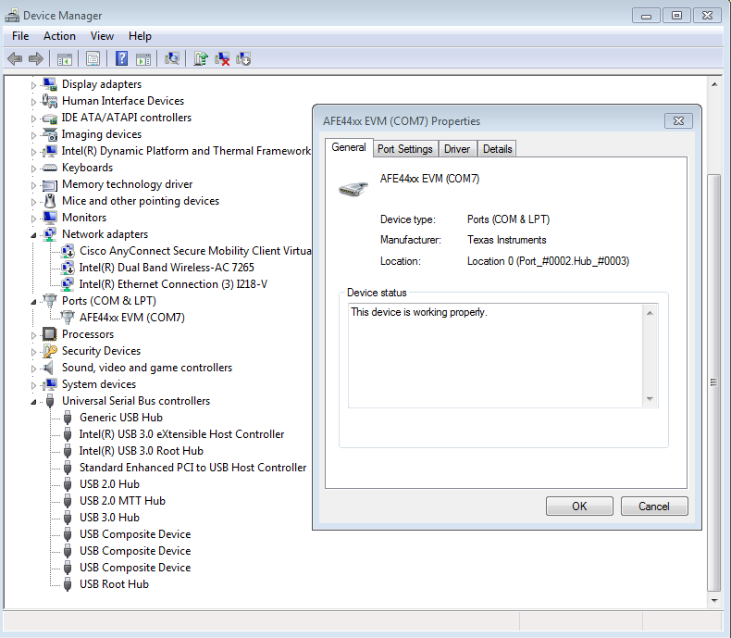Click the blue Help question mark icon
Screen dimensions: 731x638
pos(121,58)
